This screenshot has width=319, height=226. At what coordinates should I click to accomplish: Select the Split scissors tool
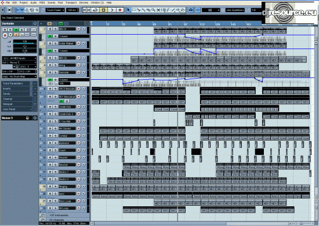pos(139,10)
